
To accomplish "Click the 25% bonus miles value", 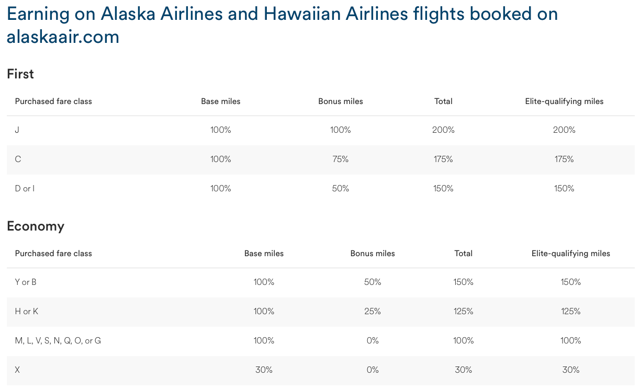I will click(x=373, y=312).
